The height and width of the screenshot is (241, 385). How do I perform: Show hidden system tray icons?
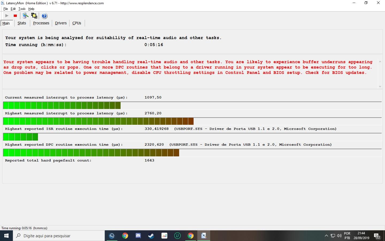326,236
